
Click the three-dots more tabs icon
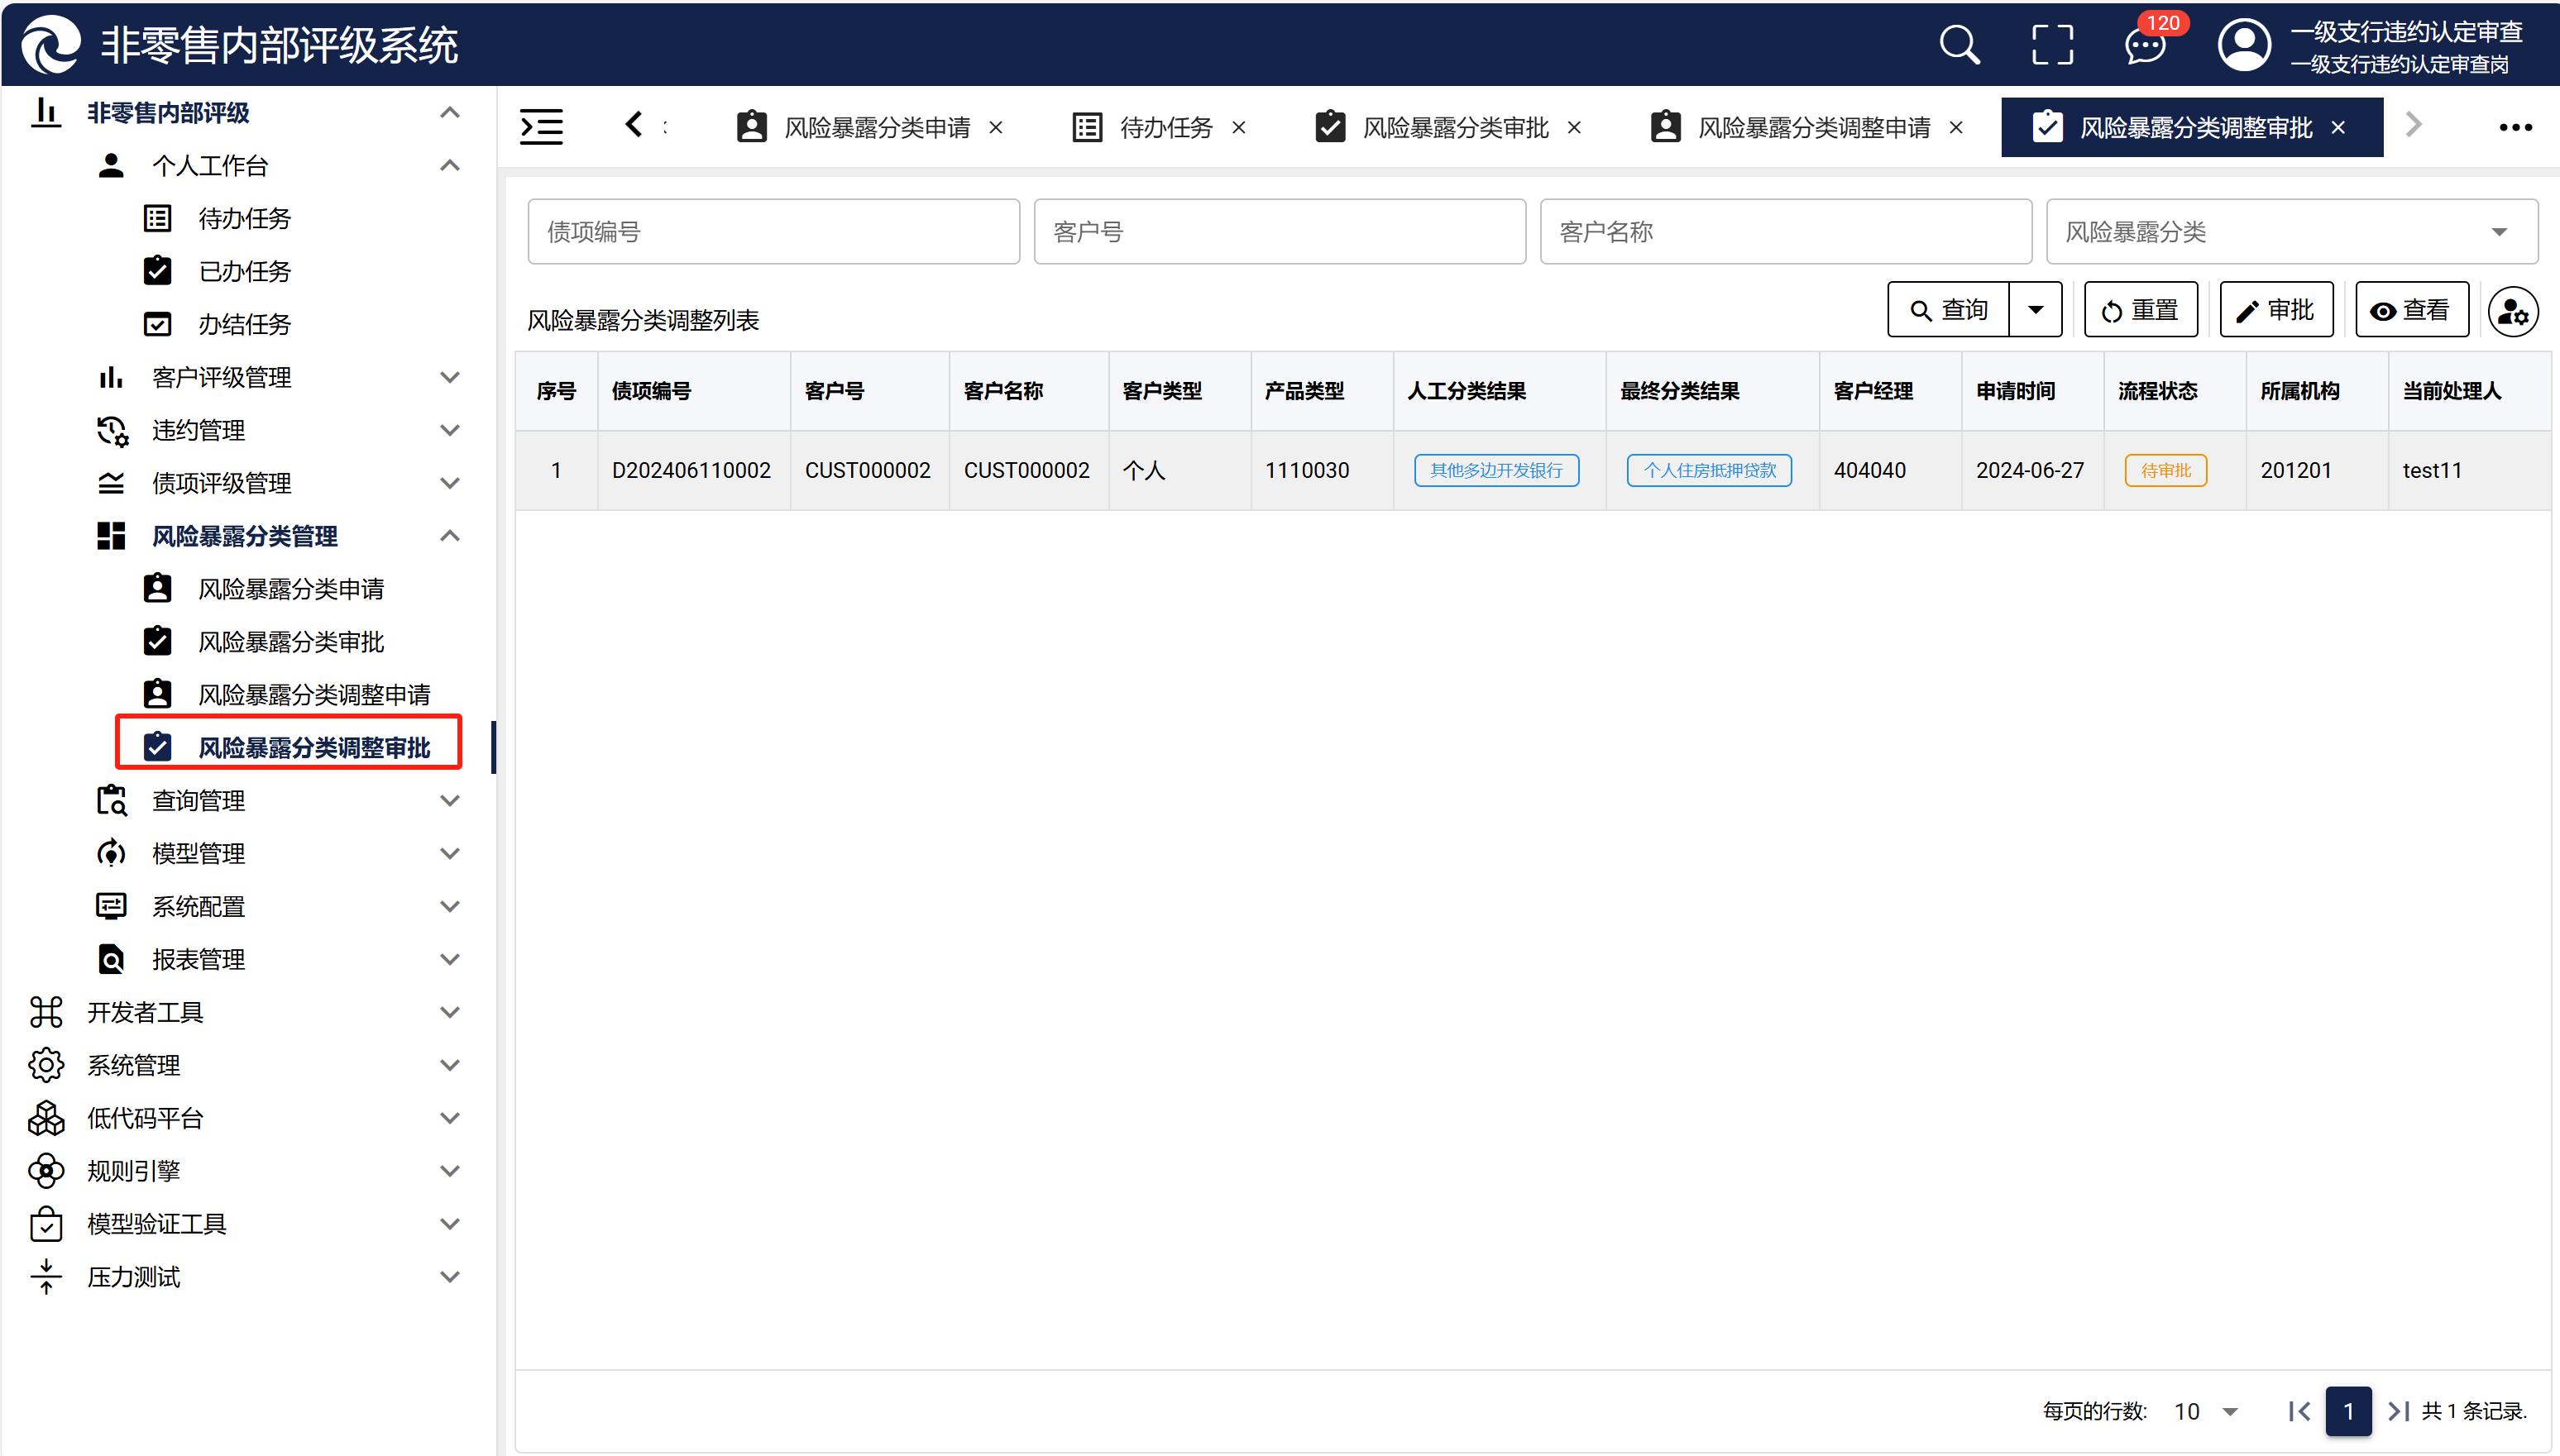(2515, 127)
